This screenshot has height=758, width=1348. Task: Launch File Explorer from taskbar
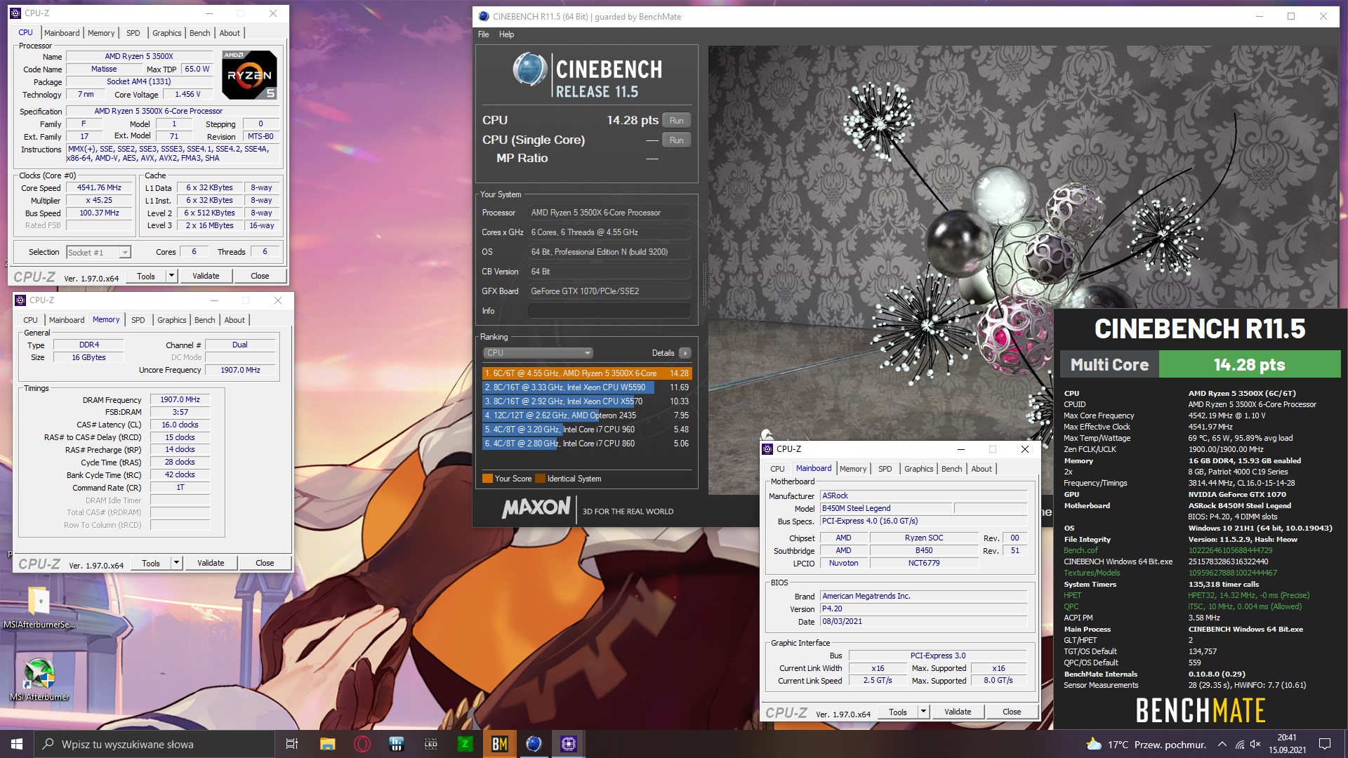pyautogui.click(x=327, y=744)
